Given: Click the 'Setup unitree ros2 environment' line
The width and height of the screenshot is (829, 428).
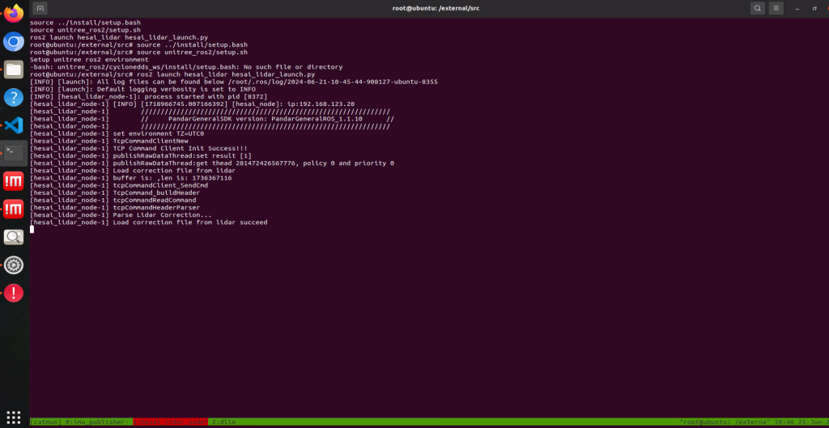Looking at the screenshot, I should point(89,60).
